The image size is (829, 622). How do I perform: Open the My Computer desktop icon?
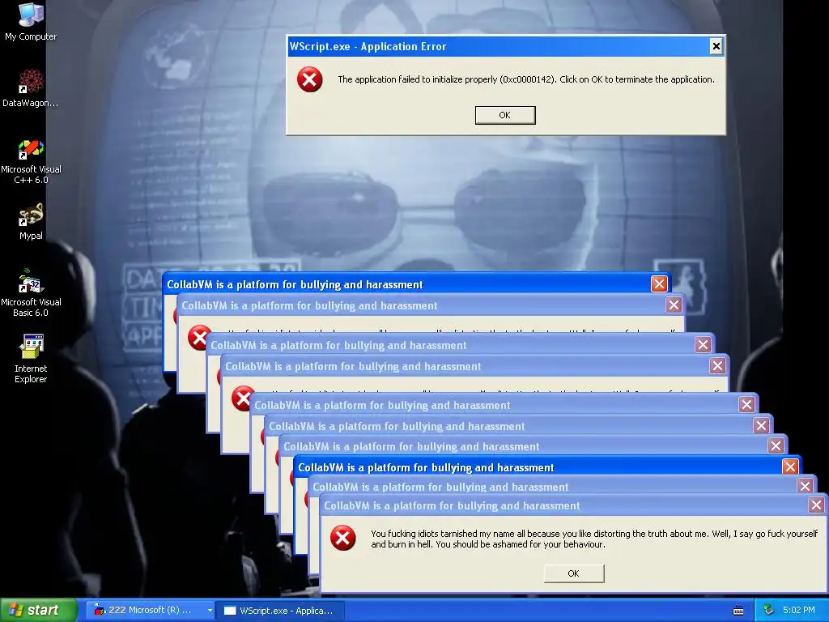[x=31, y=21]
